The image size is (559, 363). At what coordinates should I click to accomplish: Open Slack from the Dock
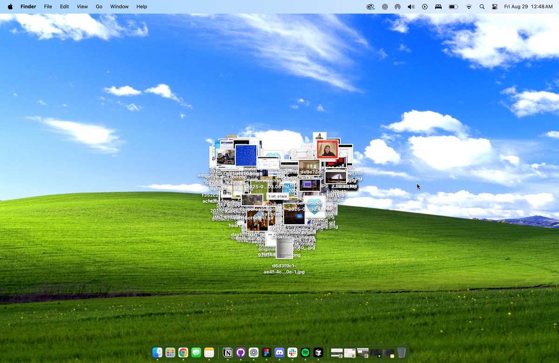pos(292,353)
